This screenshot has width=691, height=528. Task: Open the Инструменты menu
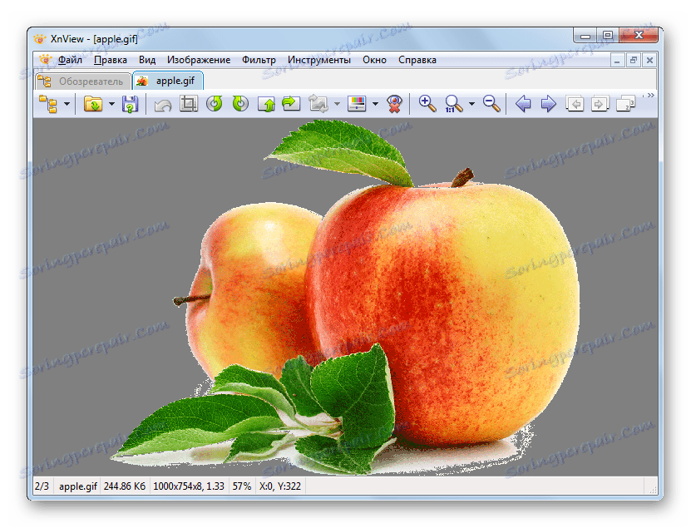click(x=319, y=60)
